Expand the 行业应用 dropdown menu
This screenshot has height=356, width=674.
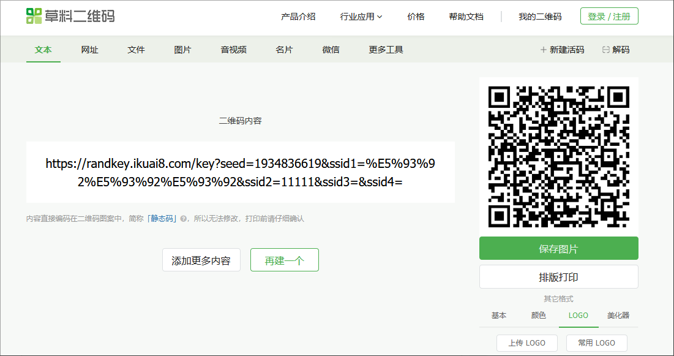361,17
